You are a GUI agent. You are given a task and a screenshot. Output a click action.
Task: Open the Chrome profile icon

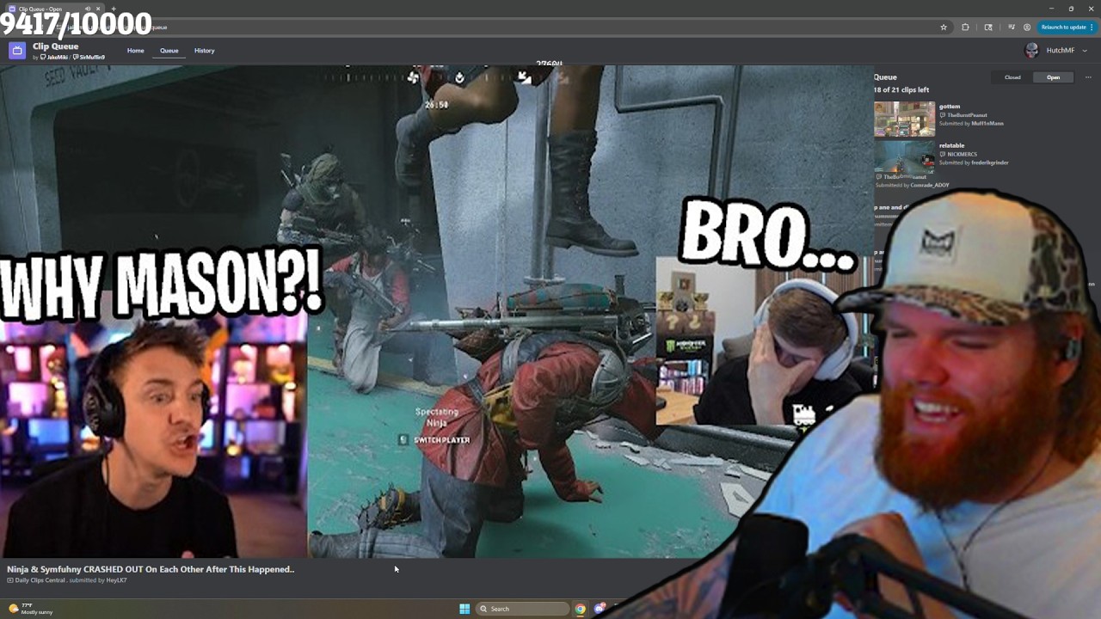(x=1027, y=28)
